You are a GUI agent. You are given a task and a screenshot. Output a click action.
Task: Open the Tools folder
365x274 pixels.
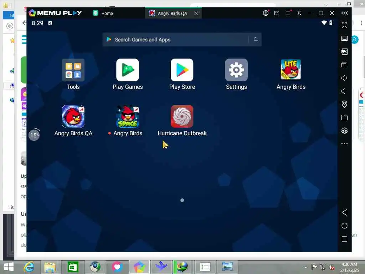(73, 70)
